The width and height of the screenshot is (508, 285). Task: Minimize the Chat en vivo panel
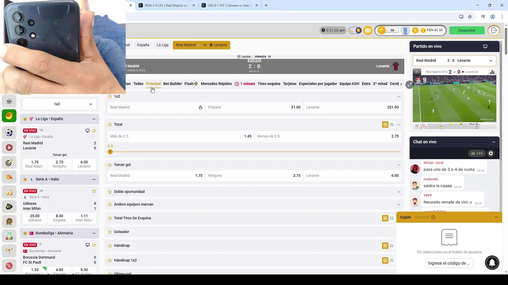[494, 142]
